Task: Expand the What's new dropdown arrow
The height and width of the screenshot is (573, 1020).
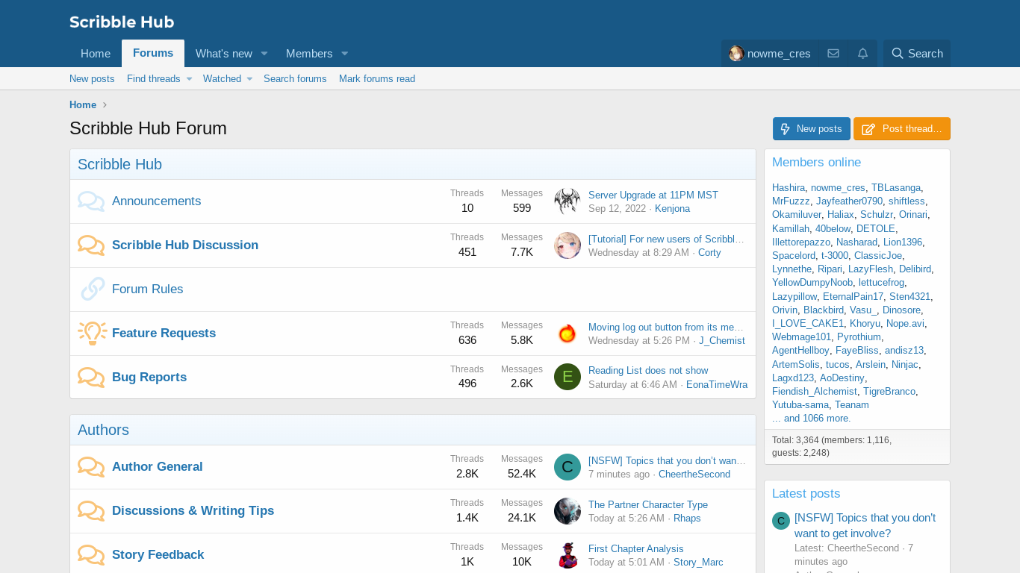Action: (x=264, y=54)
